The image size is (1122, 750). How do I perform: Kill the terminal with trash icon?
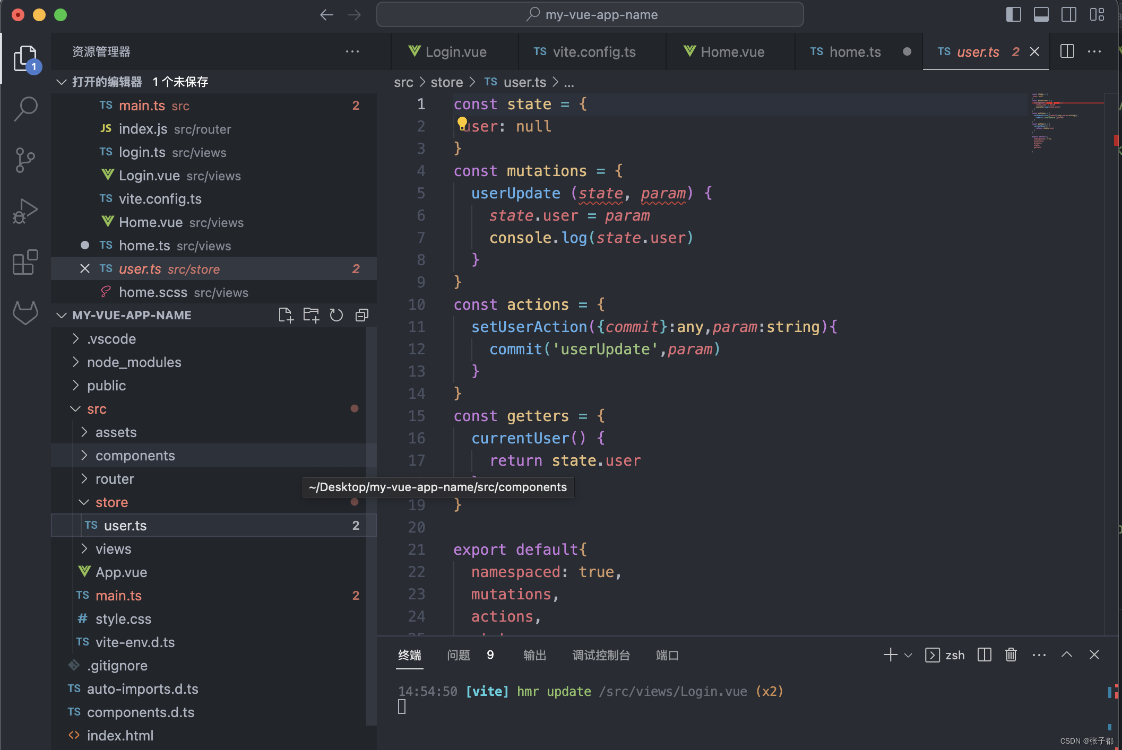1011,655
